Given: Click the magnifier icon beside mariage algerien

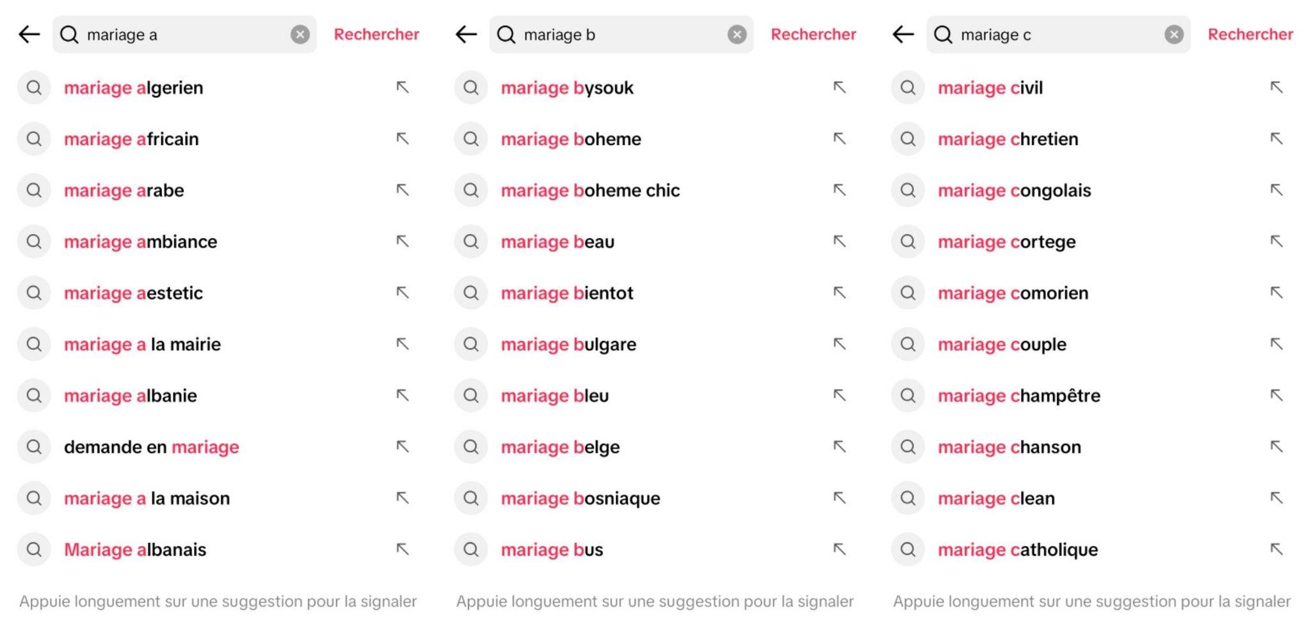Looking at the screenshot, I should tap(34, 88).
